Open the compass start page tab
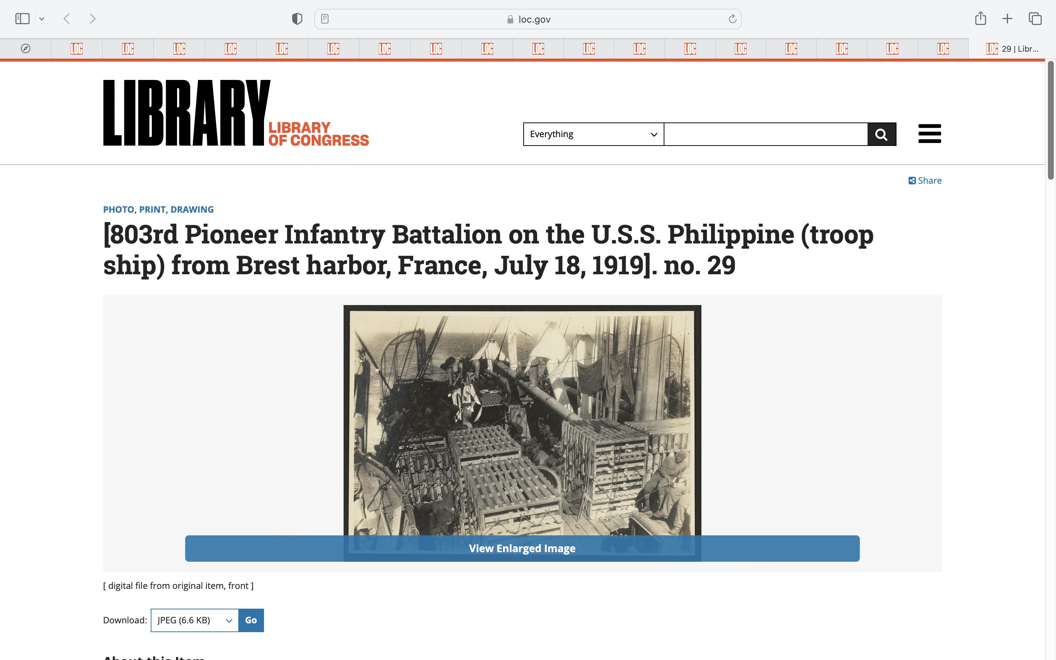Image resolution: width=1056 pixels, height=660 pixels. pos(26,48)
